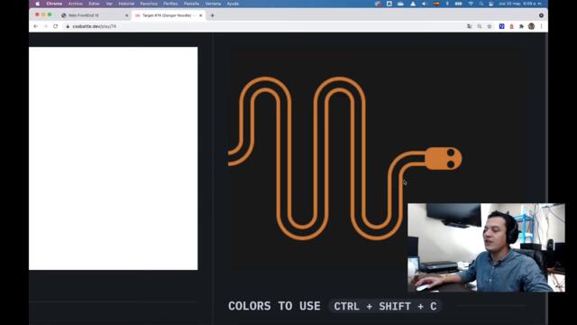Go forward to next page

pos(46,26)
